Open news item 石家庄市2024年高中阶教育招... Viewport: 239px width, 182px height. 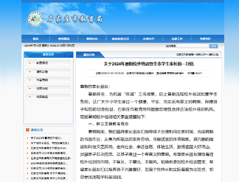[x=49, y=153]
